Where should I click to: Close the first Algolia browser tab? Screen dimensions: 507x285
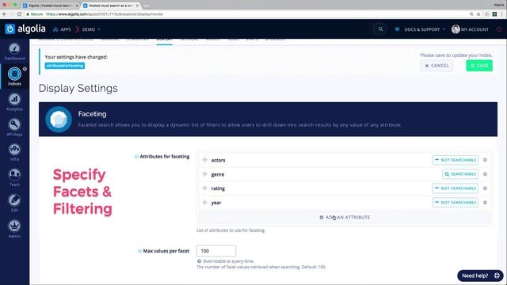(77, 6)
